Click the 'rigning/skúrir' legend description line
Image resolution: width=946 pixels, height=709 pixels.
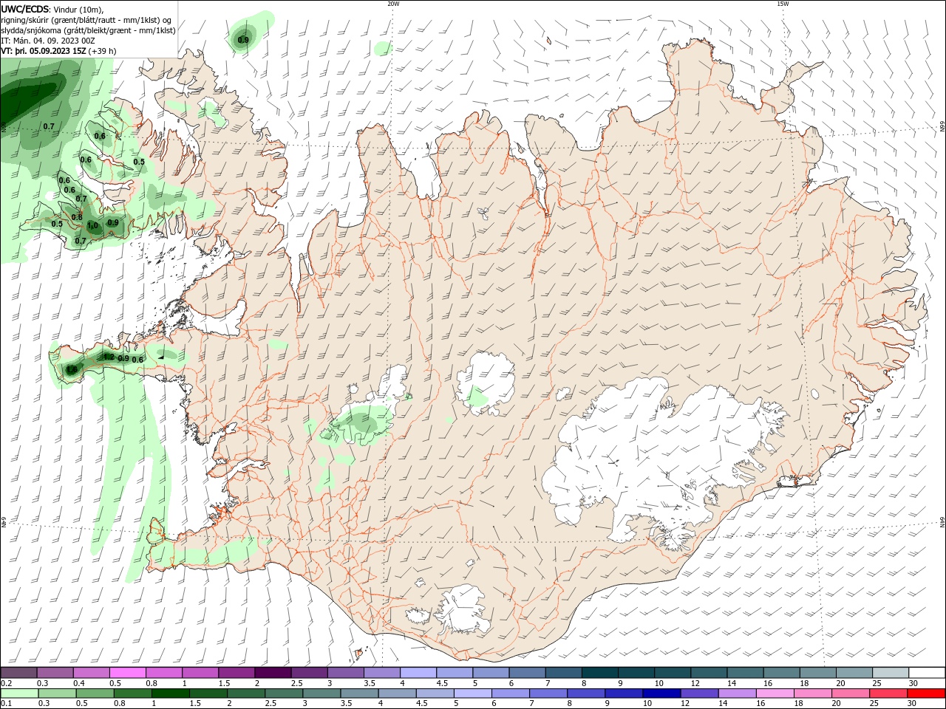click(86, 19)
